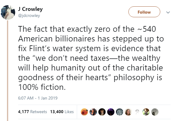180x121 pixels.
Task: Open the 6:07 AM - 1 Jan 2019 timestamp
Action: click(38, 98)
